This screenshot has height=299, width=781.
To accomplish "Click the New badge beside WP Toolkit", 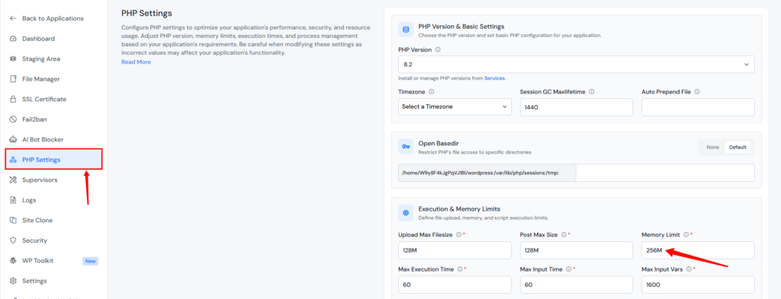I will (x=90, y=261).
